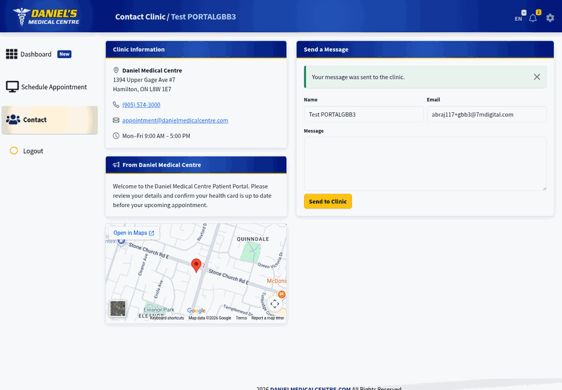
Task: Toggle map fullscreen camera control
Action: click(x=275, y=304)
